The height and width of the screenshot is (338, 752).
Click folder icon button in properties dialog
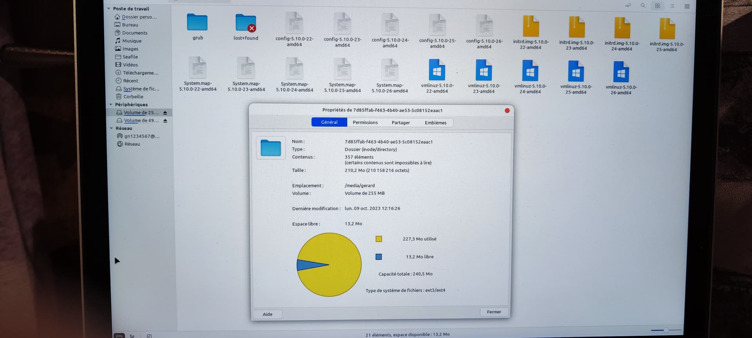tap(271, 148)
